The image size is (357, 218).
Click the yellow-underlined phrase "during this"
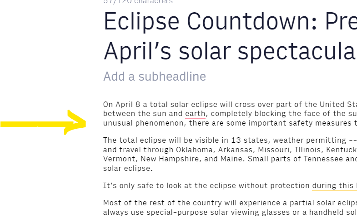click(332, 185)
